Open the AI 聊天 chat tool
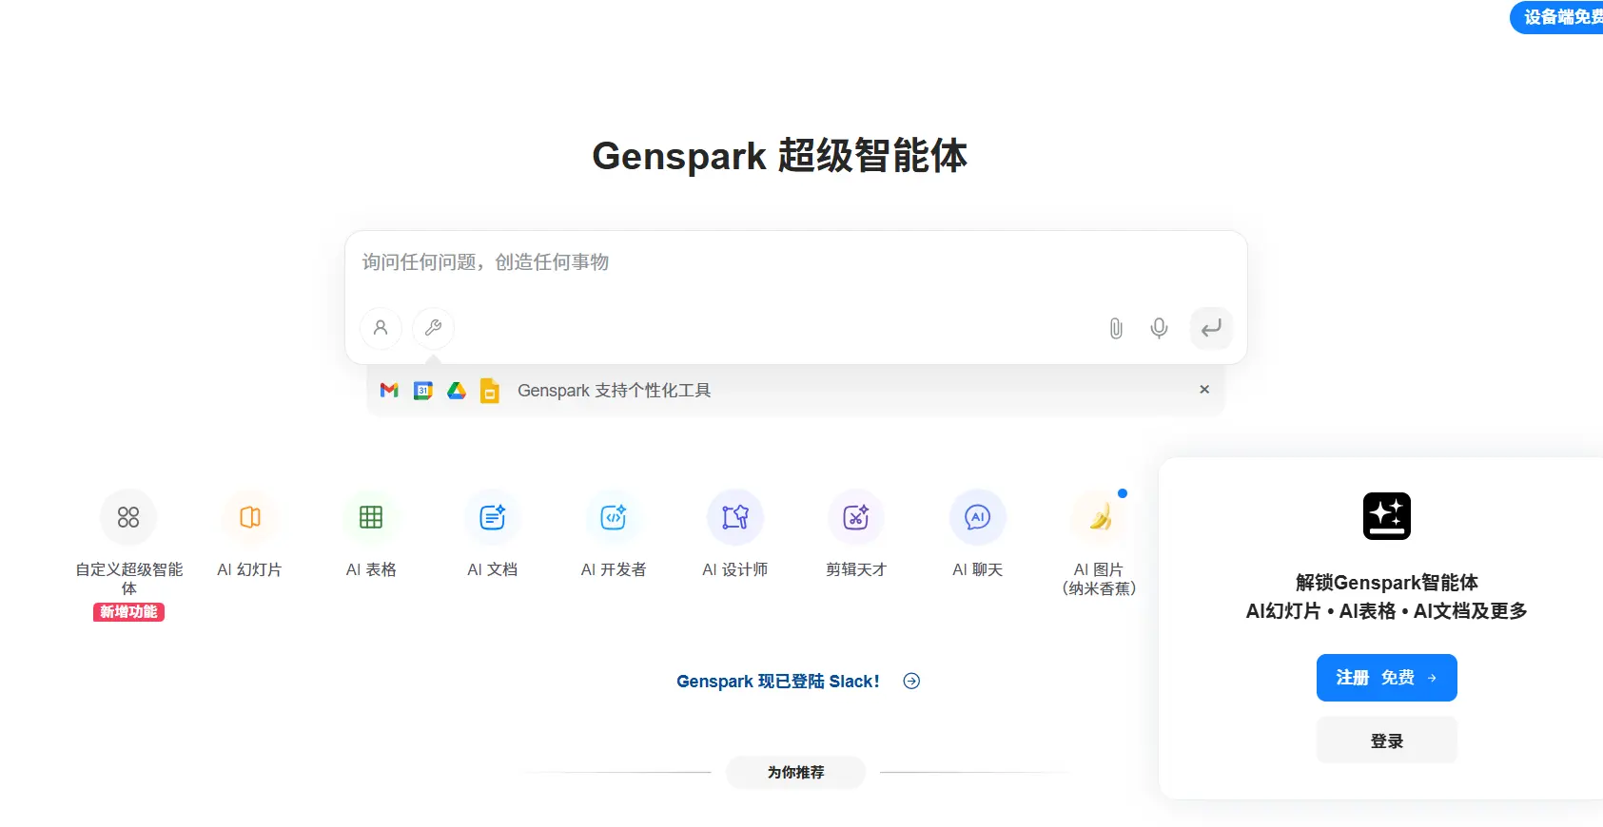Image resolution: width=1603 pixels, height=827 pixels. pos(978,517)
